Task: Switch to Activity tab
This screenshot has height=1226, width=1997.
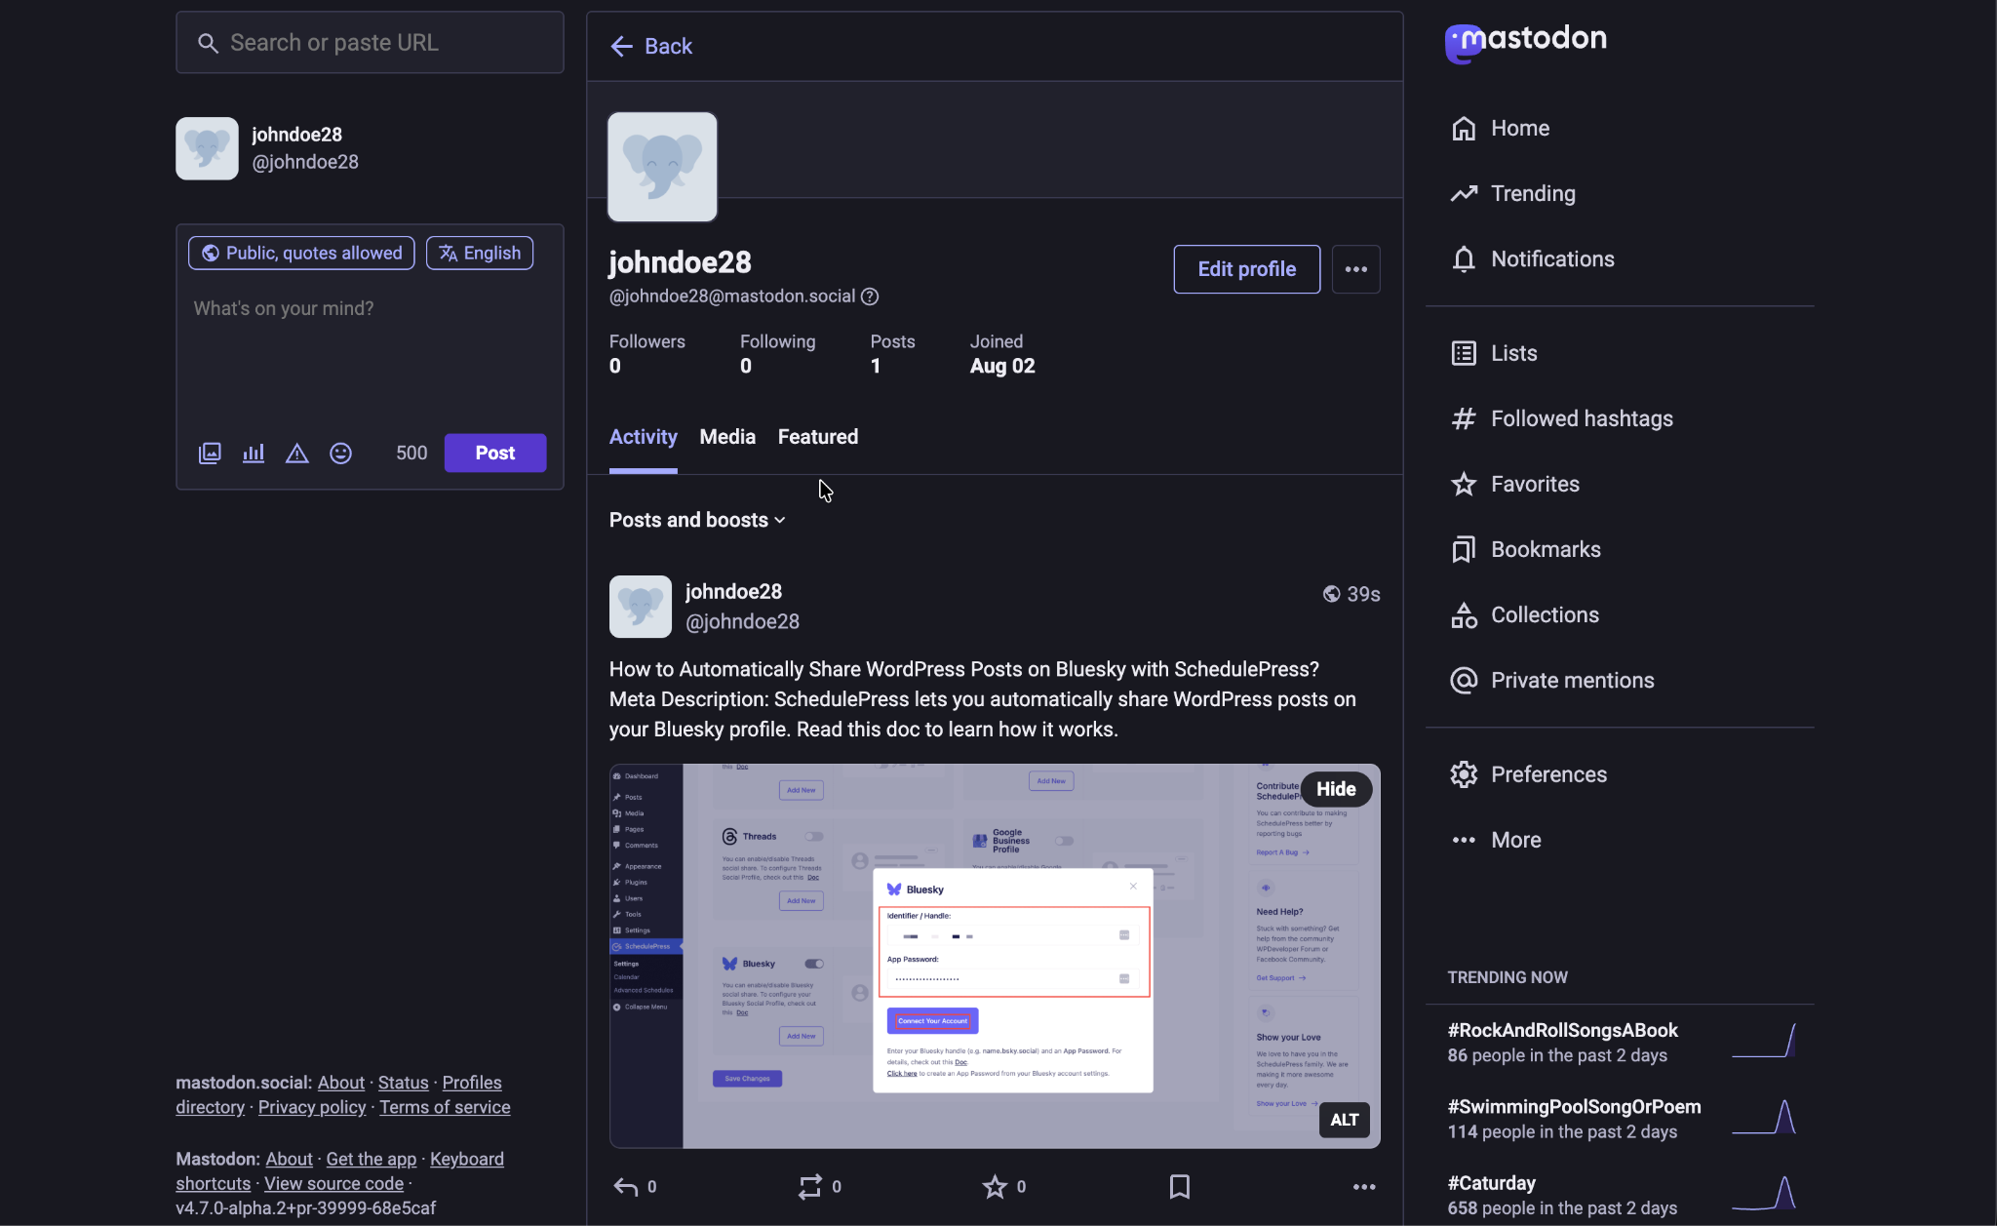Action: point(644,438)
